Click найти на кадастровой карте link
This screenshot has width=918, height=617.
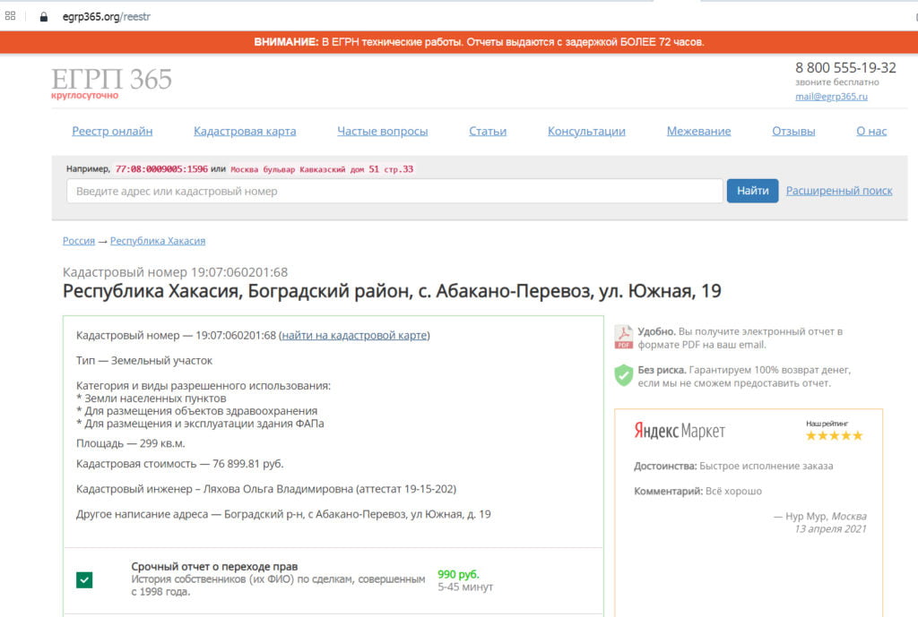click(x=354, y=335)
